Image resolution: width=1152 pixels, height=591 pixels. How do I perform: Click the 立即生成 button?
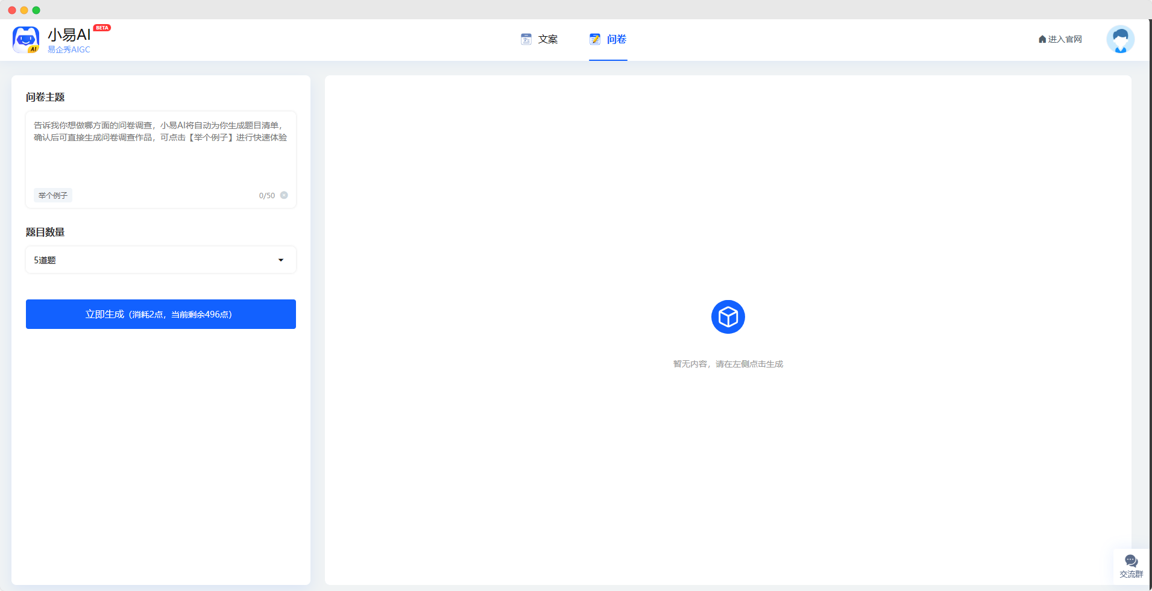(161, 314)
